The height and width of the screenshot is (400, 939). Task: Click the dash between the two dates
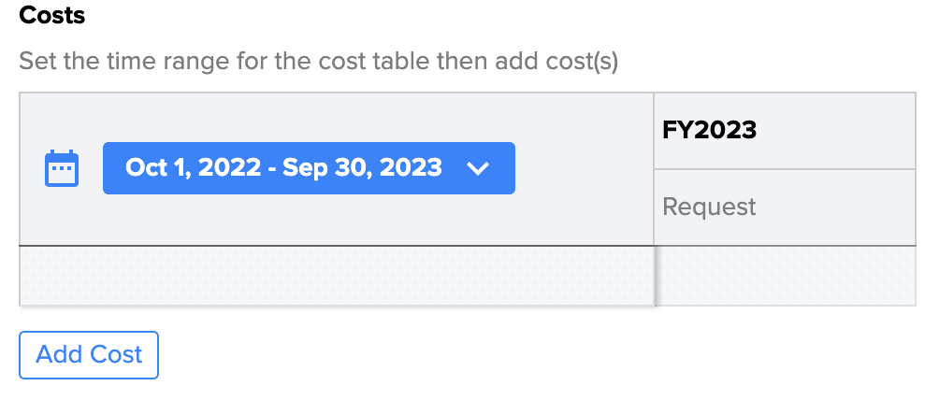(271, 169)
